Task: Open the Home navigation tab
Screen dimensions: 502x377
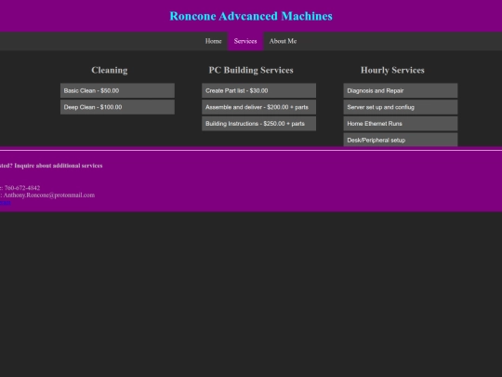Action: tap(213, 41)
